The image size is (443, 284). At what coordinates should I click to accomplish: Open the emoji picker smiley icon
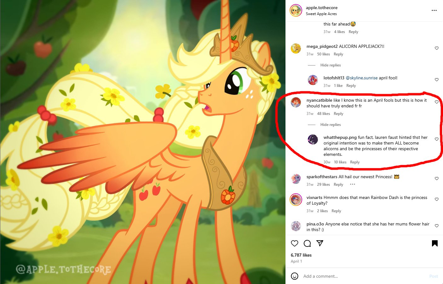[295, 276]
